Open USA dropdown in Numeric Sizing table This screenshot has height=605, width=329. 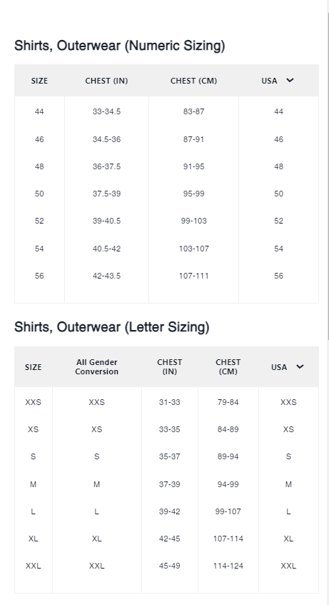point(278,80)
